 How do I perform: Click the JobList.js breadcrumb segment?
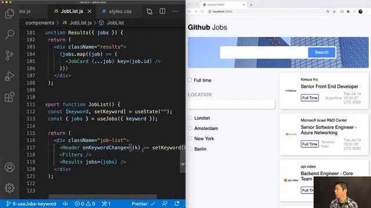tap(77, 23)
